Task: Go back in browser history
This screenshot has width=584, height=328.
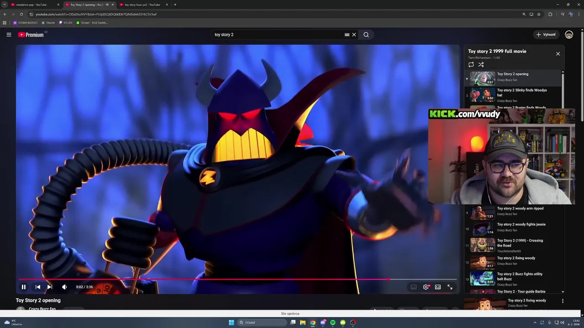Action: [5, 14]
